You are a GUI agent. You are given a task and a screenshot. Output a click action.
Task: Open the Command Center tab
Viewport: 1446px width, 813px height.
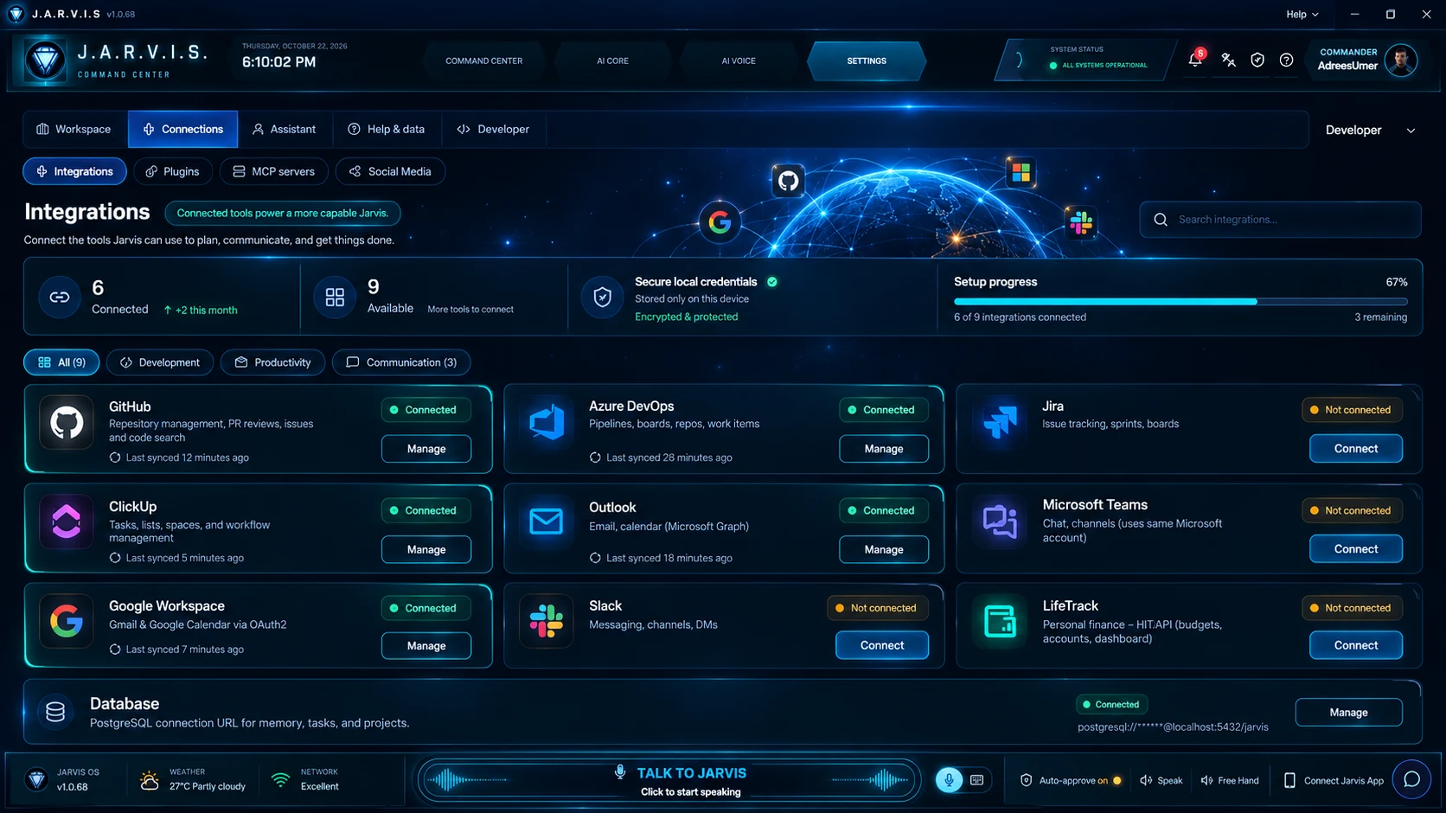pyautogui.click(x=483, y=61)
